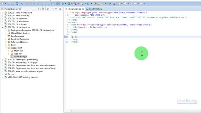
Task: Open the Run configurations dropdown arrow
Action: coord(72,4)
